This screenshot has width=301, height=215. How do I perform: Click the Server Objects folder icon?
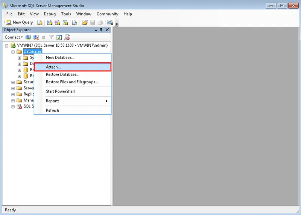[x=19, y=88]
